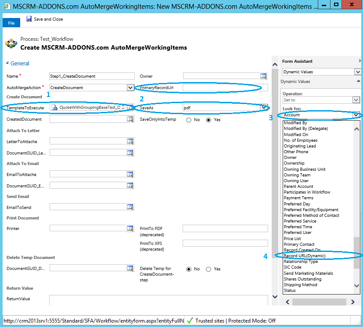This screenshot has height=327, width=363.
Task: Select Relationship Type in the list
Action: point(301,262)
